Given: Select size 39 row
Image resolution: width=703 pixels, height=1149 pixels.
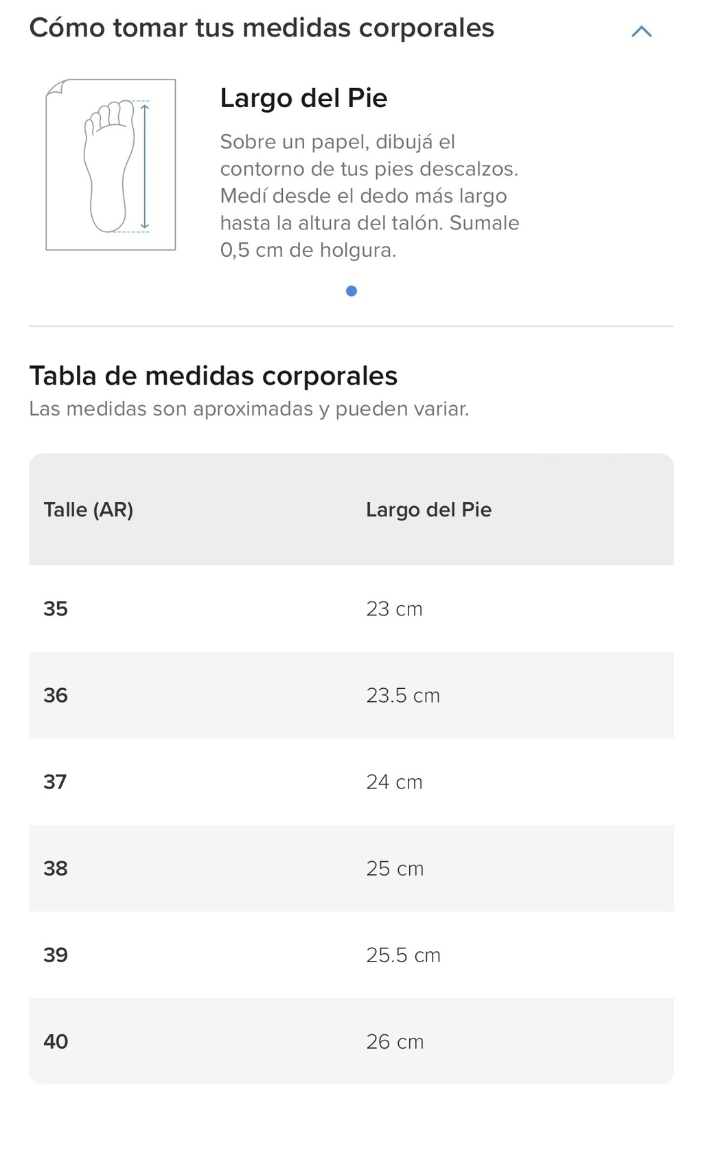Looking at the screenshot, I should coord(351,955).
